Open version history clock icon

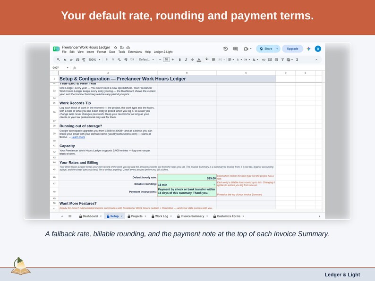tap(226, 49)
